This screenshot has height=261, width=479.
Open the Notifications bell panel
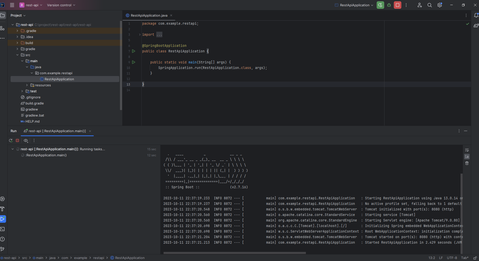pos(476,15)
